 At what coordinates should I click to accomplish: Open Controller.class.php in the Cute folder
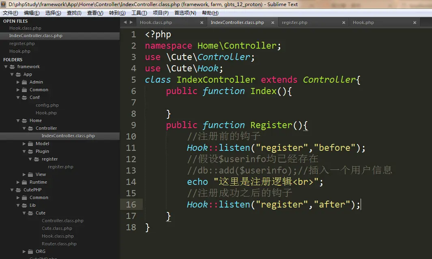pyautogui.click(x=62, y=221)
